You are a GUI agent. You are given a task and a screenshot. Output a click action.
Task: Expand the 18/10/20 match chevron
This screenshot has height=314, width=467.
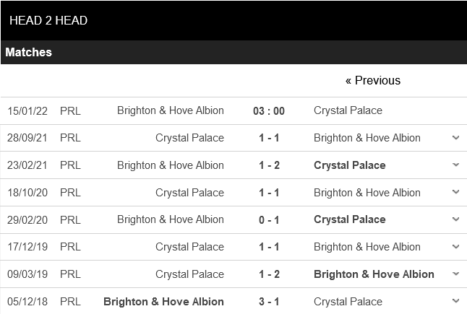[x=455, y=192]
